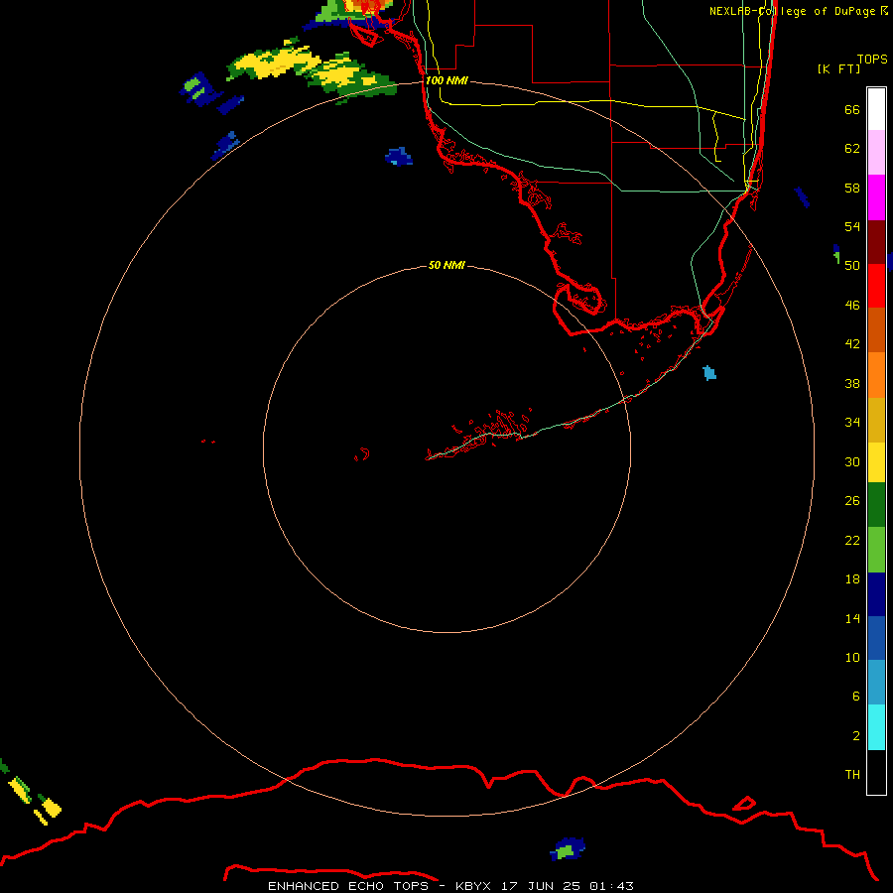The width and height of the screenshot is (893, 893).
Task: Click the 42 value on the legend
Action: [x=852, y=343]
